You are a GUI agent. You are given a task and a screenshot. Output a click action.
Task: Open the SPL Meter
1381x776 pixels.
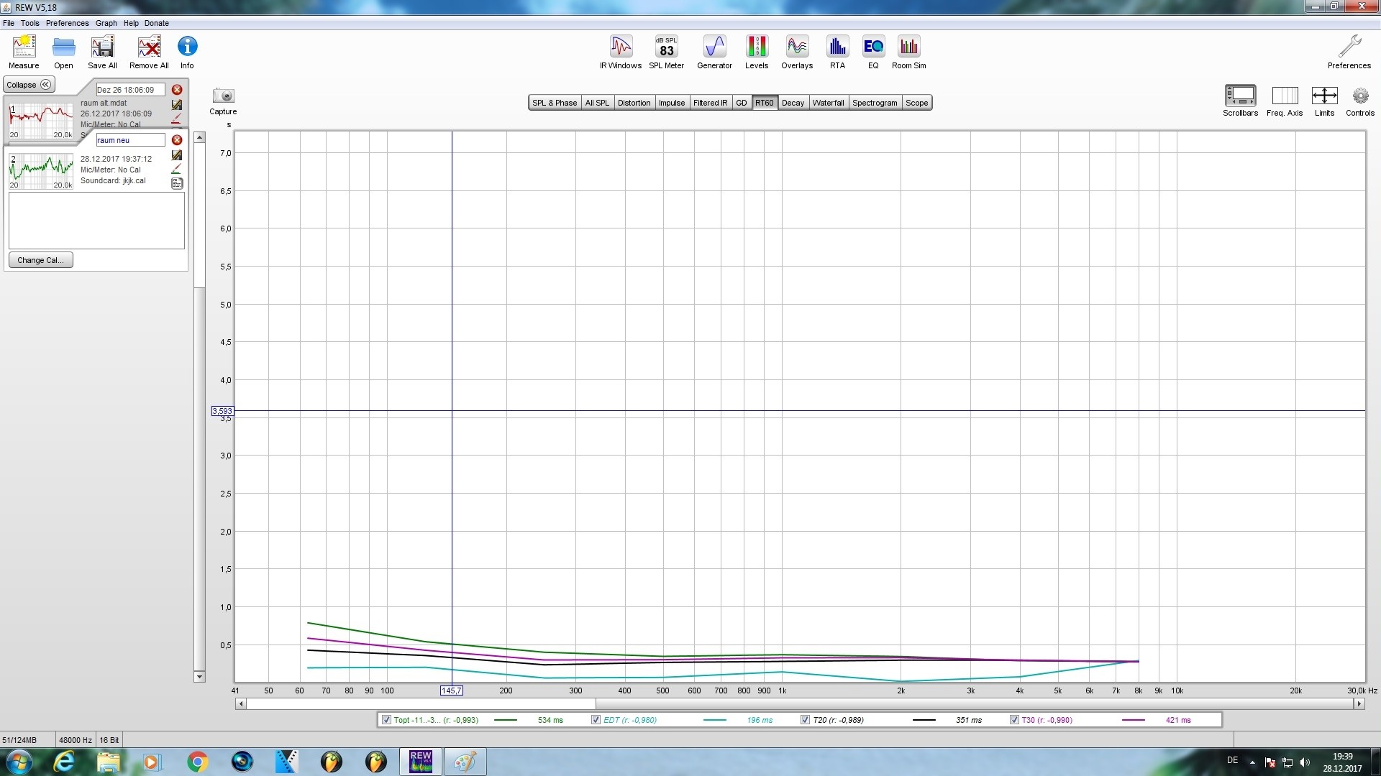tap(666, 52)
